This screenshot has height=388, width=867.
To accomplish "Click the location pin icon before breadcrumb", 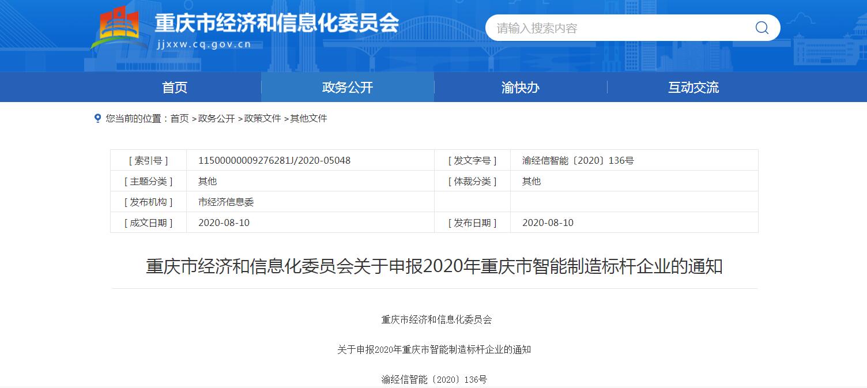I will pos(97,118).
